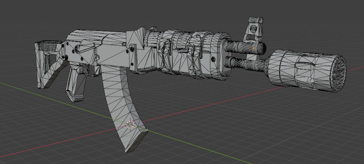Screen dimensions: 364x164
Task: Select the rear sight block on the receiver
Action: [137, 37]
